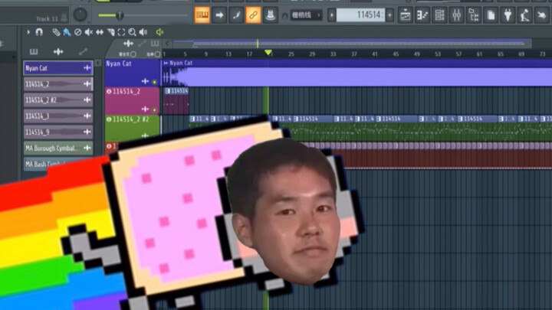Open the Channel rack icon
The height and width of the screenshot is (310, 552).
point(440,15)
